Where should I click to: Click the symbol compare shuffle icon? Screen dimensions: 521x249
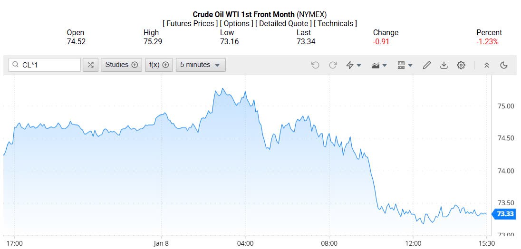(90, 65)
